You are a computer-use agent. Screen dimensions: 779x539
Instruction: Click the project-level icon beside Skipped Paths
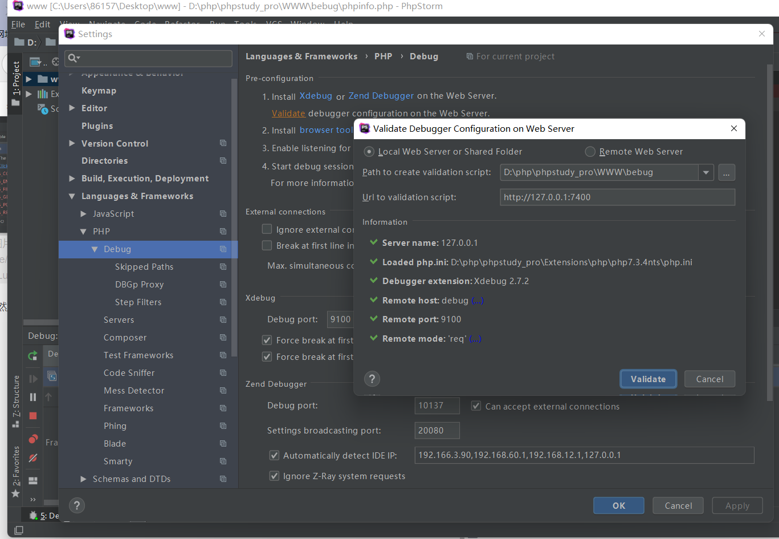(223, 267)
